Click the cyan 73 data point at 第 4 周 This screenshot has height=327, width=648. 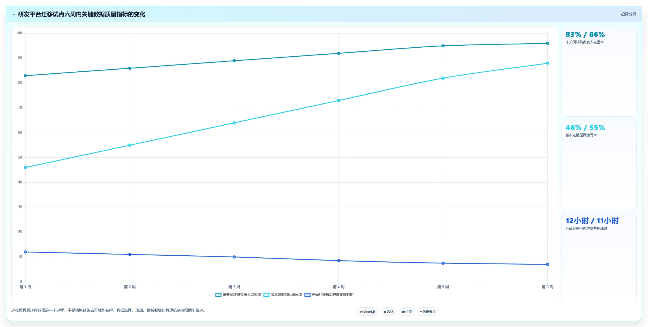click(x=339, y=101)
